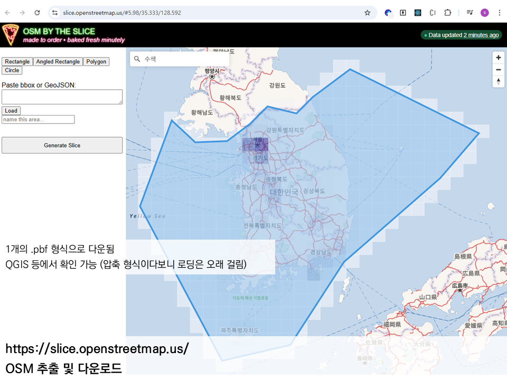Focus the 'name this area...' field
Screen dimensions: 507x380
pyautogui.click(x=38, y=119)
